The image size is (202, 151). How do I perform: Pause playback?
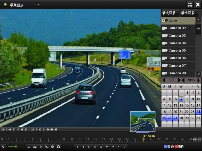89,147
